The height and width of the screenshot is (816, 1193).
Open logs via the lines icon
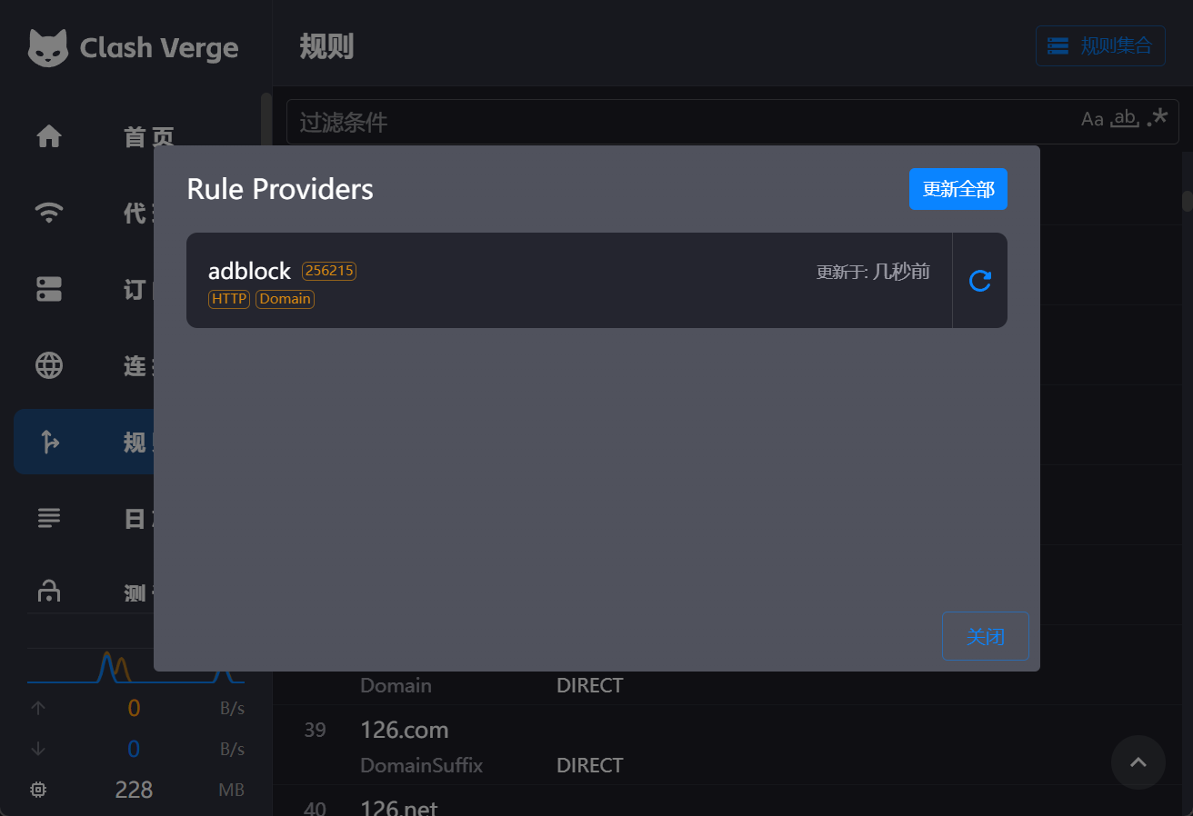click(49, 518)
